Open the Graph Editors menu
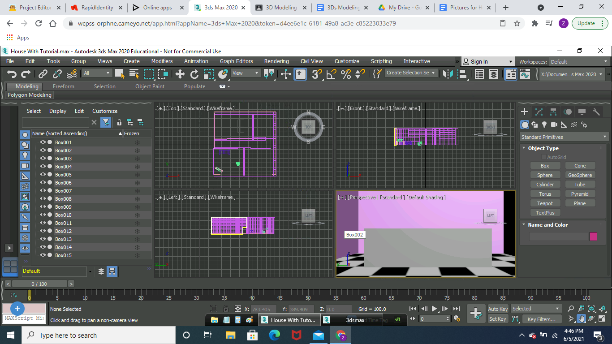The image size is (612, 344). (236, 61)
